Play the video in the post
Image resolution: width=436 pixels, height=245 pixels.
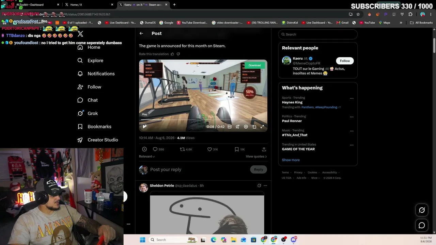[x=144, y=127]
